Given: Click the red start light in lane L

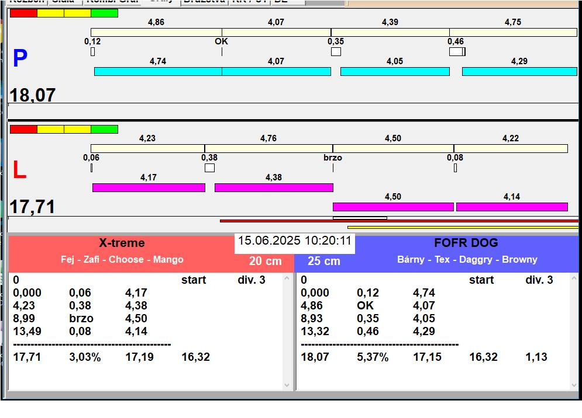Looking at the screenshot, I should click(23, 129).
